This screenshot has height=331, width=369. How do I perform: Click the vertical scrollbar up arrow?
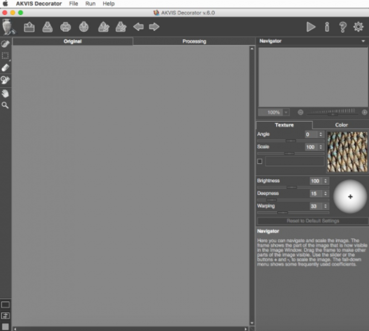pyautogui.click(x=252, y=49)
